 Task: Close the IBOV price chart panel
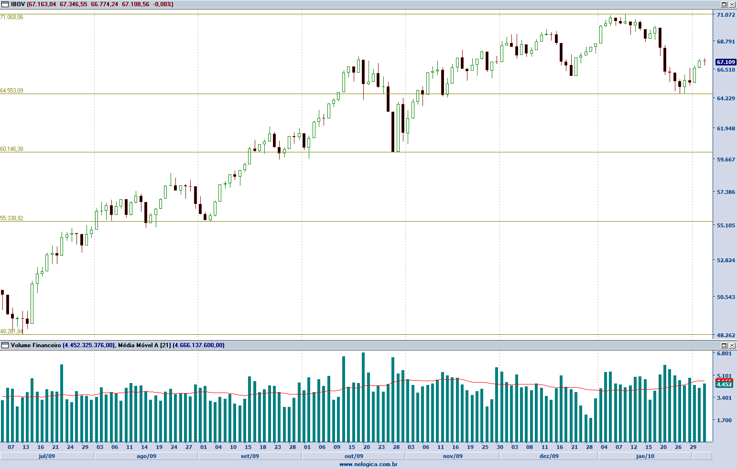(732, 4)
